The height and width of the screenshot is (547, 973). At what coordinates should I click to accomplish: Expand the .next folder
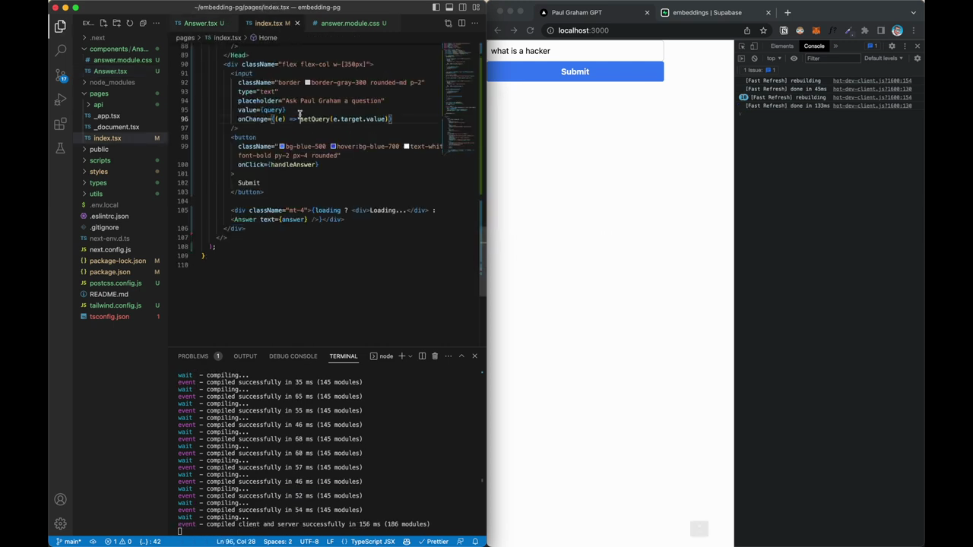(x=122, y=37)
